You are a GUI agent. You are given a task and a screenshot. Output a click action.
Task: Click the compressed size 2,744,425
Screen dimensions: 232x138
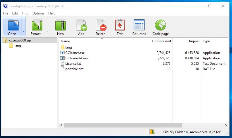click(164, 53)
